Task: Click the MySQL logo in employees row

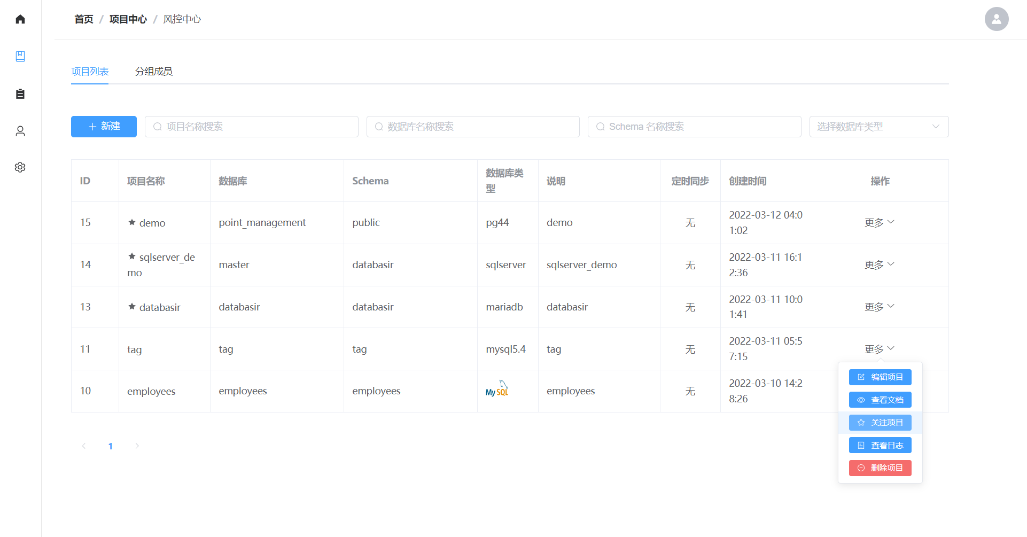Action: click(x=497, y=390)
